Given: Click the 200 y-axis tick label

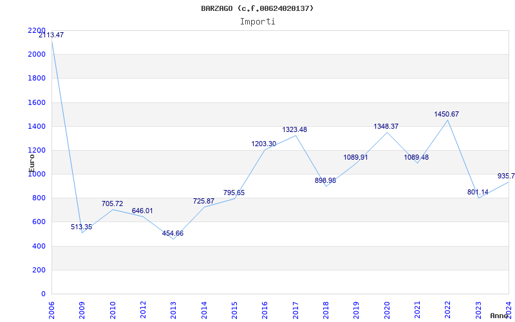Looking at the screenshot, I should pos(39,270).
